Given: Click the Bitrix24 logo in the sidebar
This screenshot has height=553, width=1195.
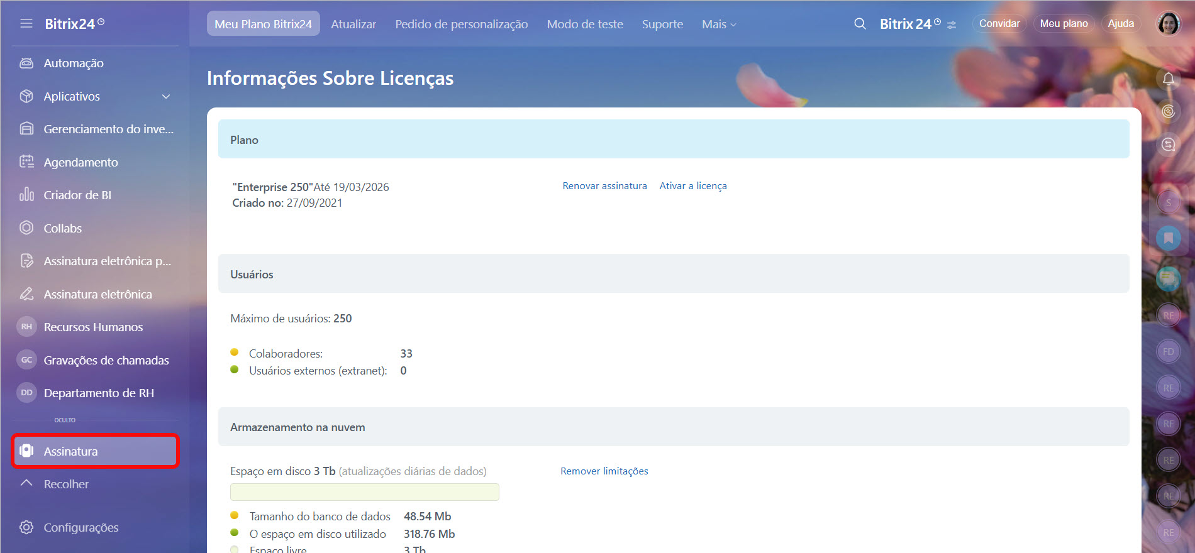Looking at the screenshot, I should [74, 24].
